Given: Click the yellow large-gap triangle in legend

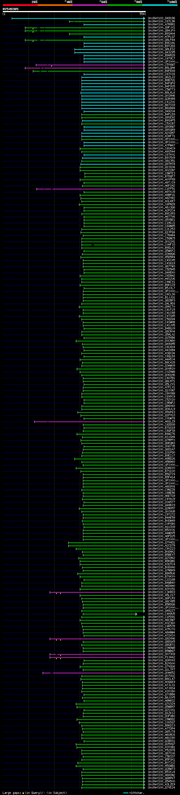Looking at the screenshot, I should click(x=23, y=792).
